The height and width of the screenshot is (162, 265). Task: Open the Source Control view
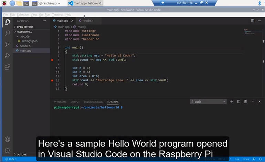7,44
